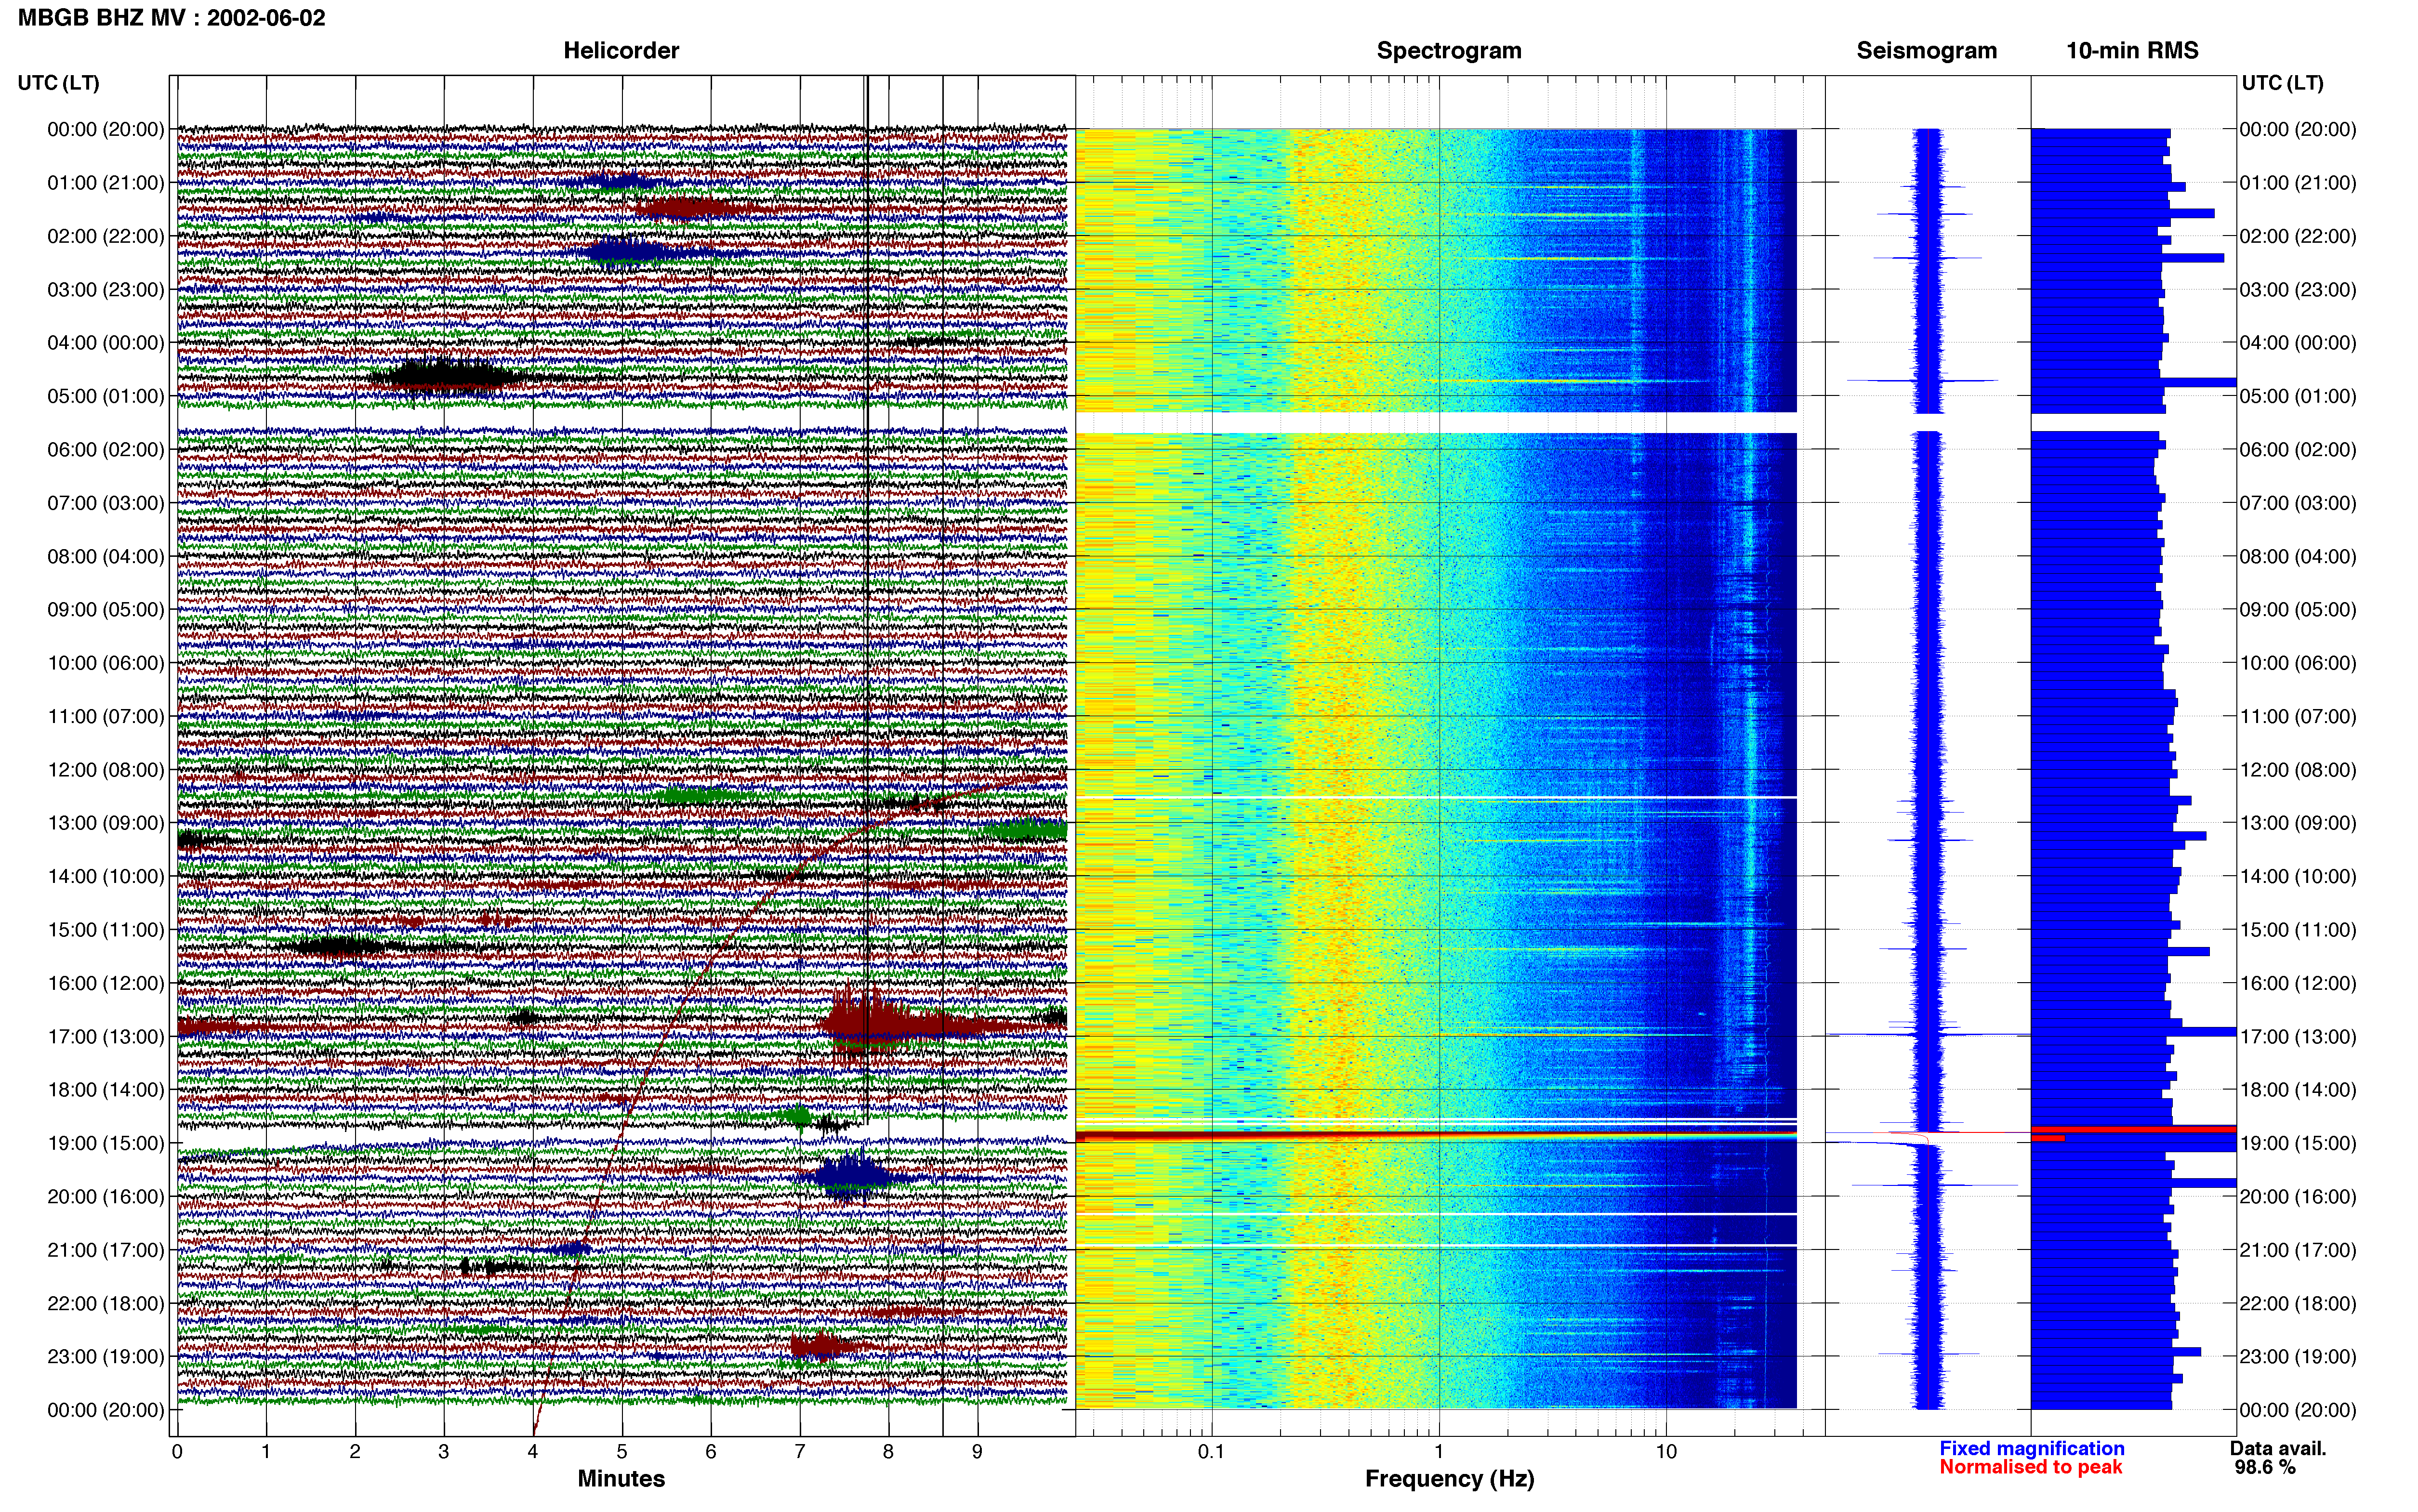The width and height of the screenshot is (2418, 1512).
Task: Click the right 'UTC (LT)' axis label
Action: pyautogui.click(x=2282, y=83)
